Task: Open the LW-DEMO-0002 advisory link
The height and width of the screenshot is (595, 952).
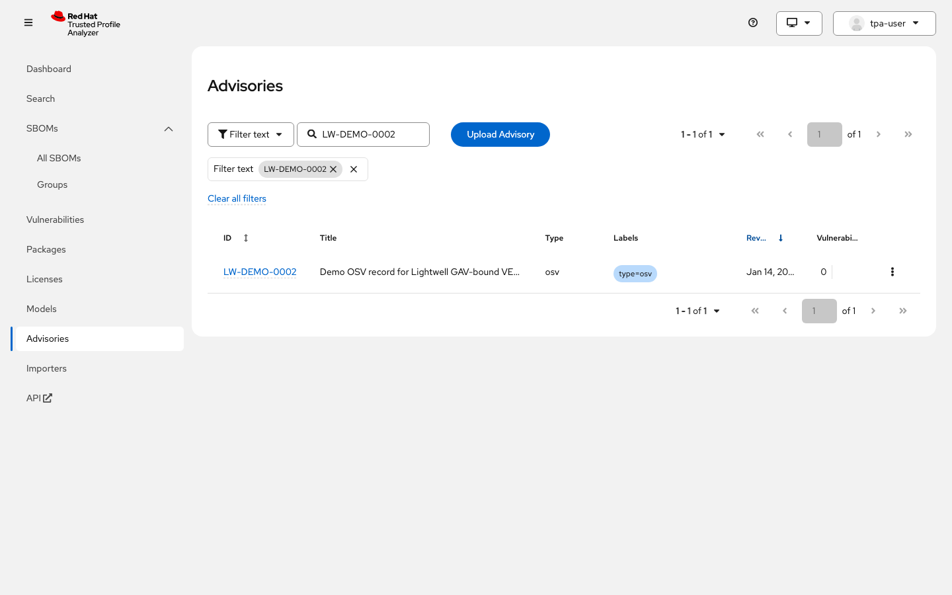Action: [260, 272]
